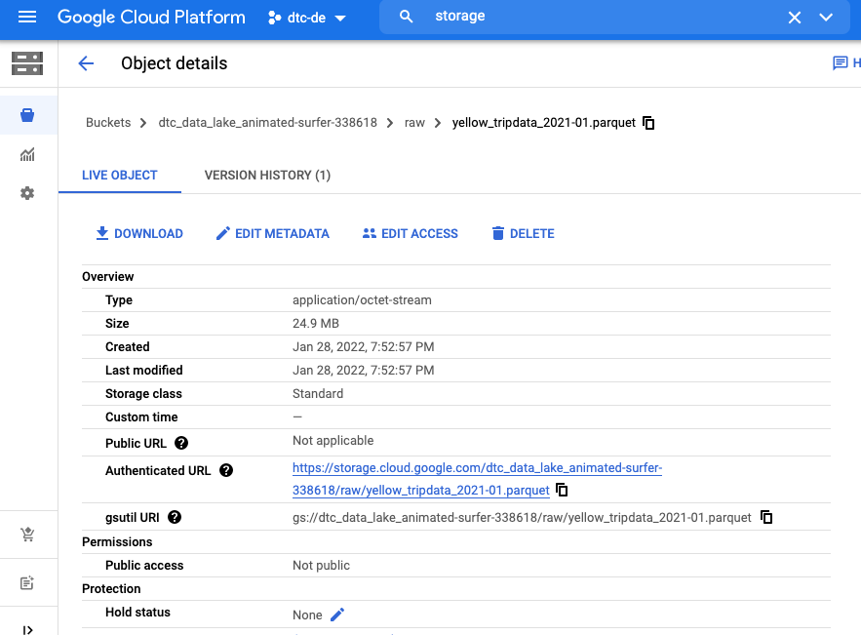861x635 pixels.
Task: Go back with the left arrow
Action: pyautogui.click(x=86, y=63)
